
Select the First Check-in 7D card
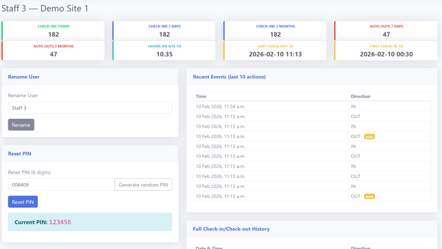point(386,50)
